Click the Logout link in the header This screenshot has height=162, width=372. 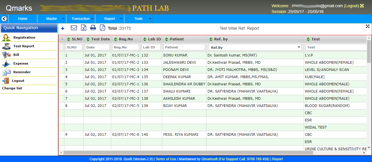click(x=351, y=6)
